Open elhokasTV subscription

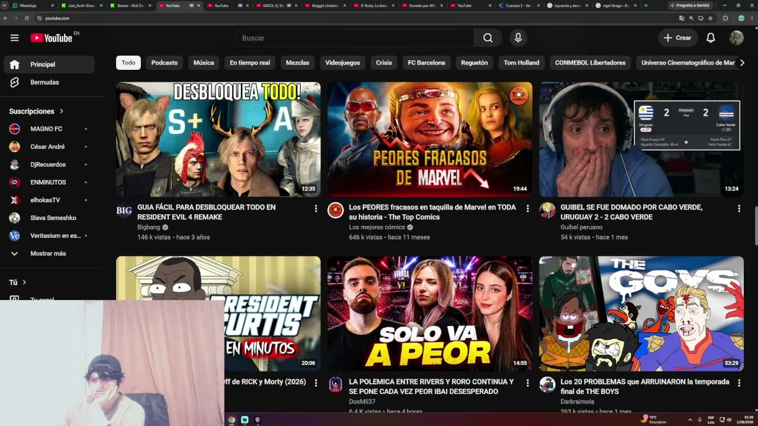[x=49, y=200]
